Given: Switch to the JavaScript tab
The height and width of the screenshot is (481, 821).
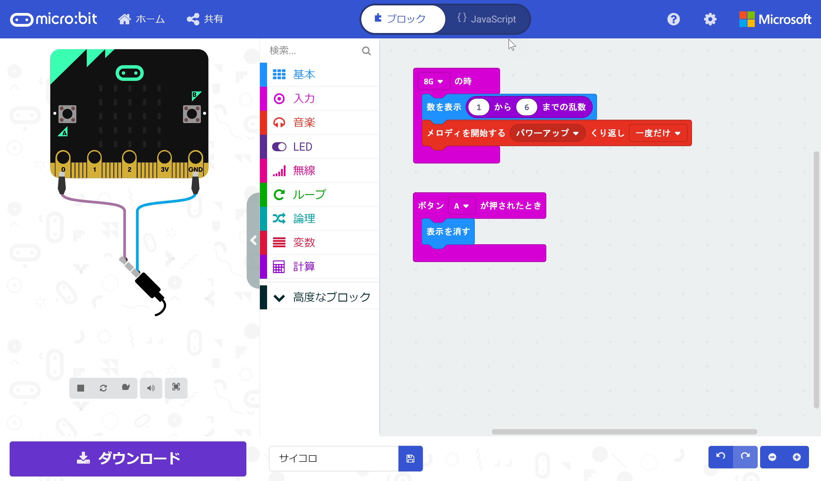Looking at the screenshot, I should click(487, 19).
